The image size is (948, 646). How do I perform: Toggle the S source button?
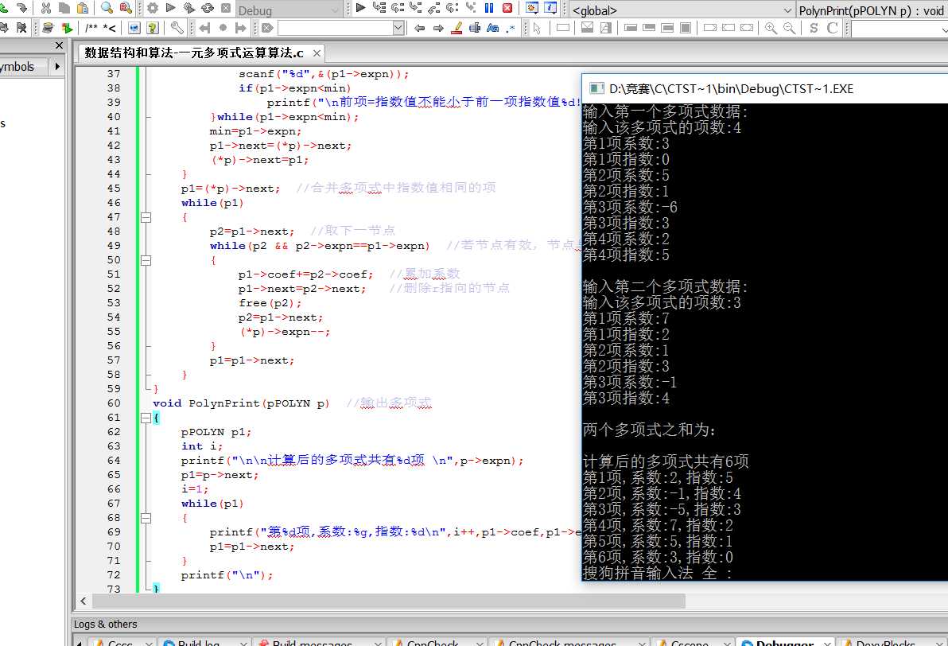point(814,27)
